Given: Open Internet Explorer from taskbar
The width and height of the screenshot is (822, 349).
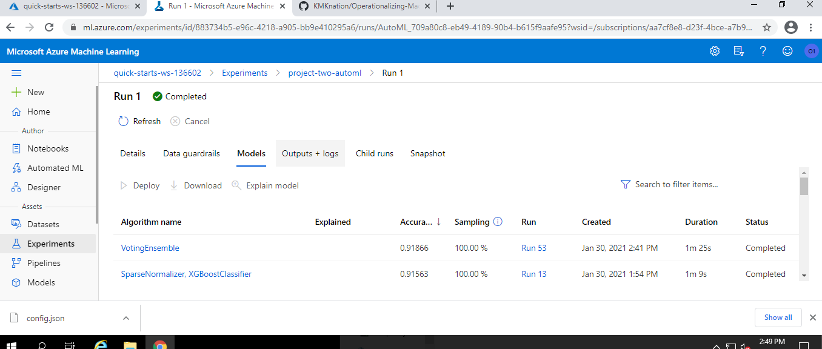Looking at the screenshot, I should pos(101,345).
